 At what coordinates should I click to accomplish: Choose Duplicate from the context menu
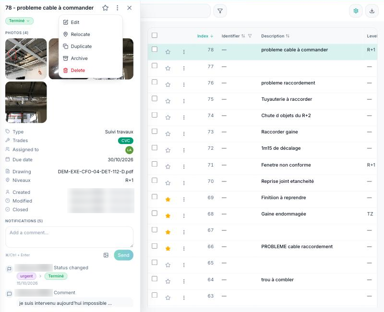90,46
